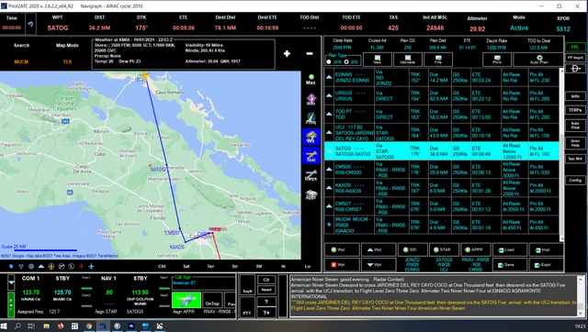Click the Validate flight plan icon button
The width and height of the screenshot is (588, 332).
click(407, 59)
